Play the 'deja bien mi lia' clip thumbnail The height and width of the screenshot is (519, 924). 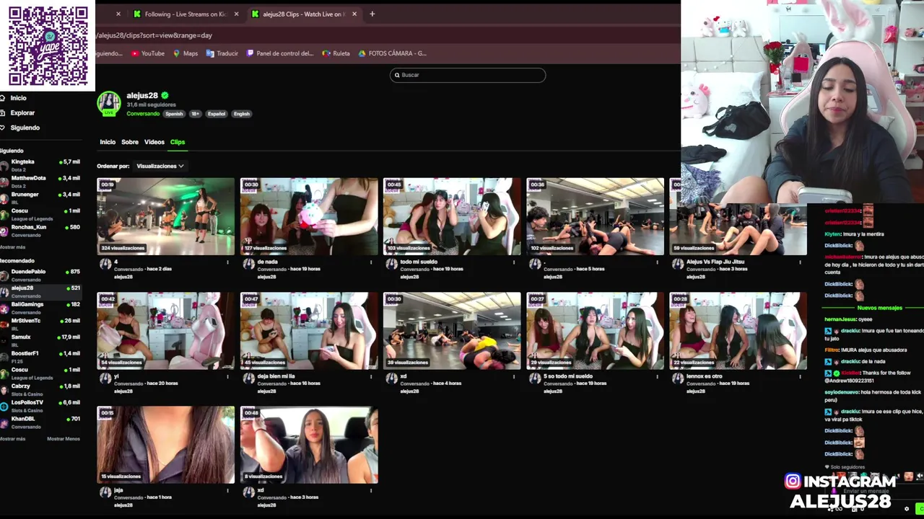pyautogui.click(x=309, y=331)
